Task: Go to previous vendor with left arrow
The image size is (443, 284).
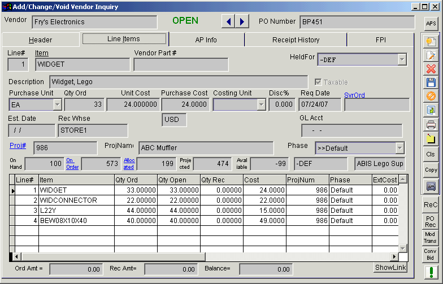Action: click(228, 21)
